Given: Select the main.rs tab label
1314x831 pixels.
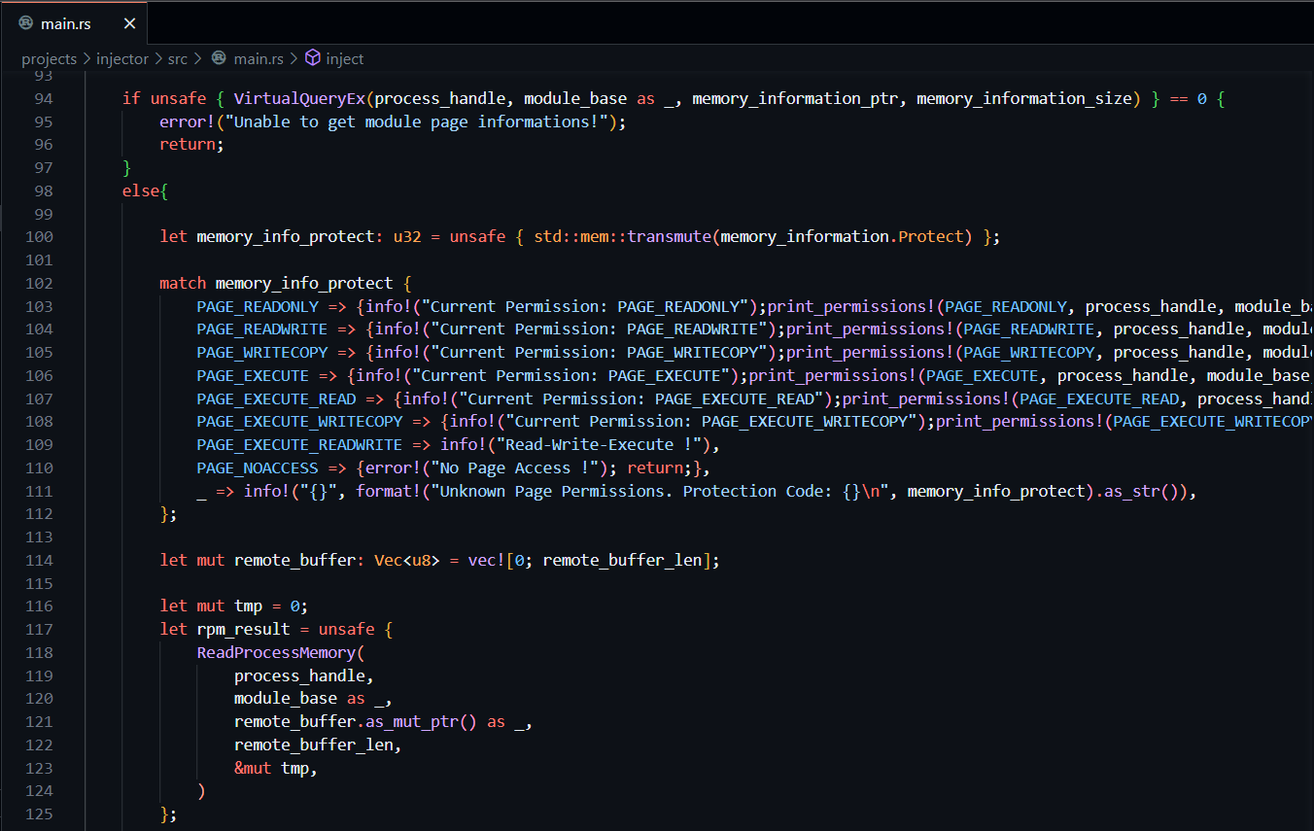Looking at the screenshot, I should 66,23.
